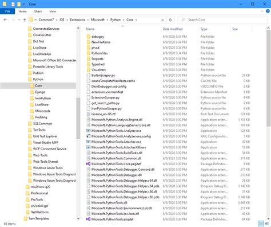The width and height of the screenshot is (271, 227).
Task: Open ItemTemplates folder in navigation tree
Action: tap(39, 218)
